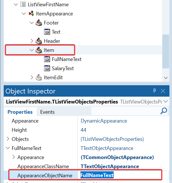Click the property search magnifier icon
Screen dimensions: 172x183
click(x=164, y=111)
